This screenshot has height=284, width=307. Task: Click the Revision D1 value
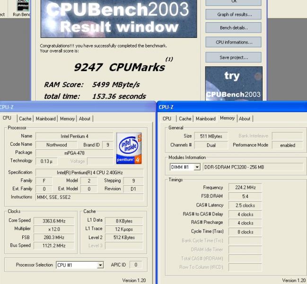click(x=133, y=189)
